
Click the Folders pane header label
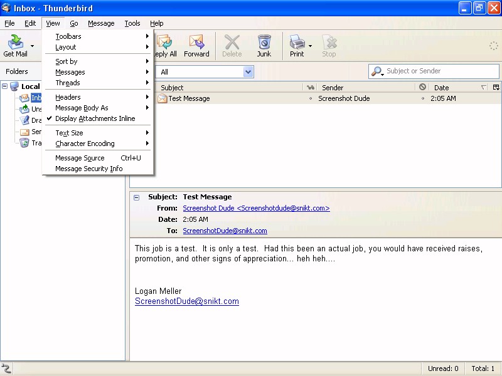click(17, 71)
